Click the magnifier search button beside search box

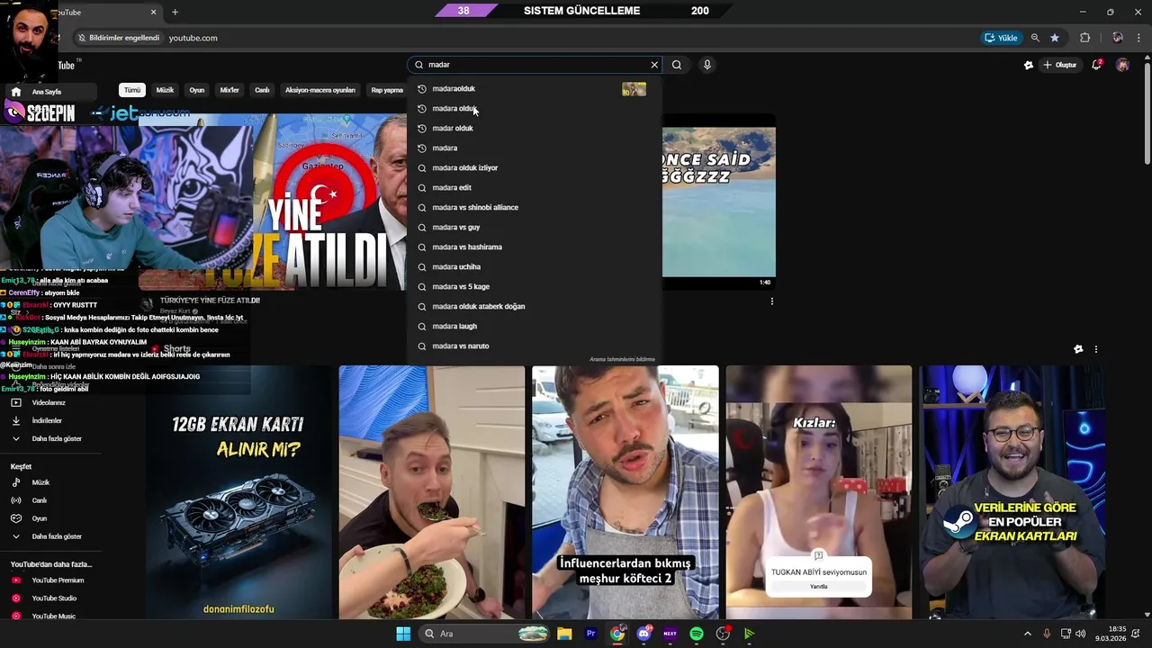tap(677, 65)
